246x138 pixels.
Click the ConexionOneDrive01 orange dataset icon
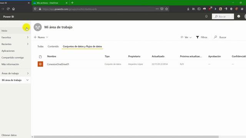coord(40,64)
